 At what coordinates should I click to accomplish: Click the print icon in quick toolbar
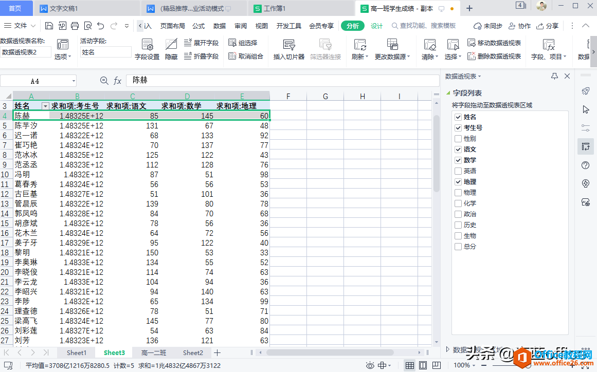pyautogui.click(x=75, y=26)
